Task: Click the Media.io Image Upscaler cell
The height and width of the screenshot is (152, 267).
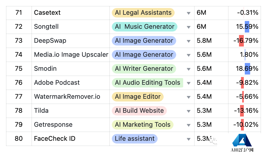Action: click(71, 55)
